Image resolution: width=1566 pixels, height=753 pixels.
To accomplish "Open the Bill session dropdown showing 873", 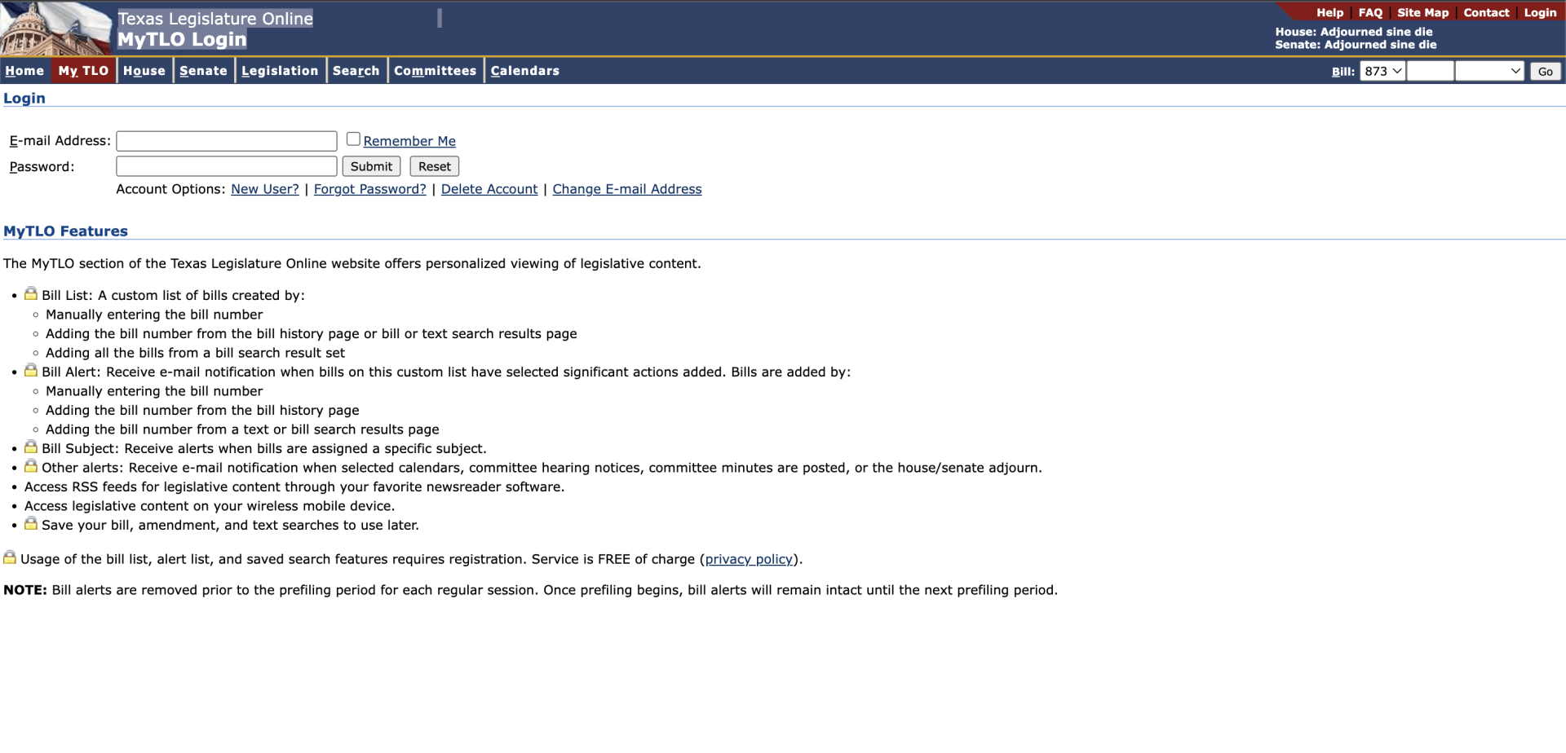I will pos(1382,71).
